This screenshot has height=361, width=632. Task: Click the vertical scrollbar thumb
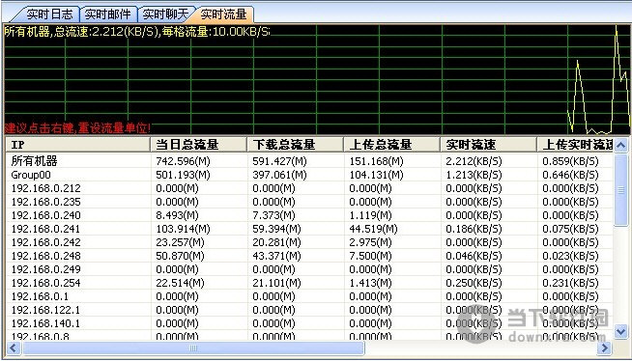point(620,189)
